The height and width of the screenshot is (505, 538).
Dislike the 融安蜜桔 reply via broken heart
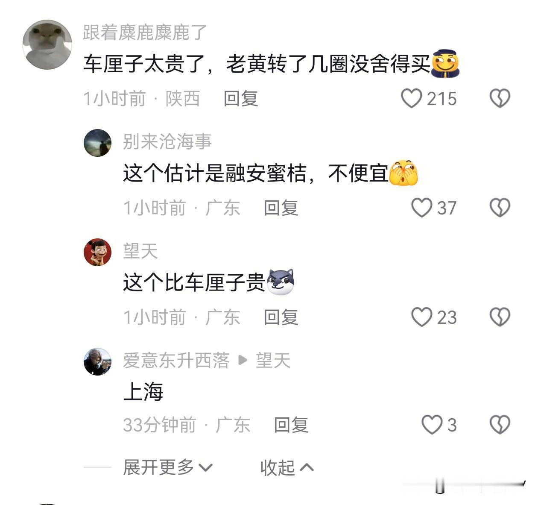pyautogui.click(x=500, y=208)
